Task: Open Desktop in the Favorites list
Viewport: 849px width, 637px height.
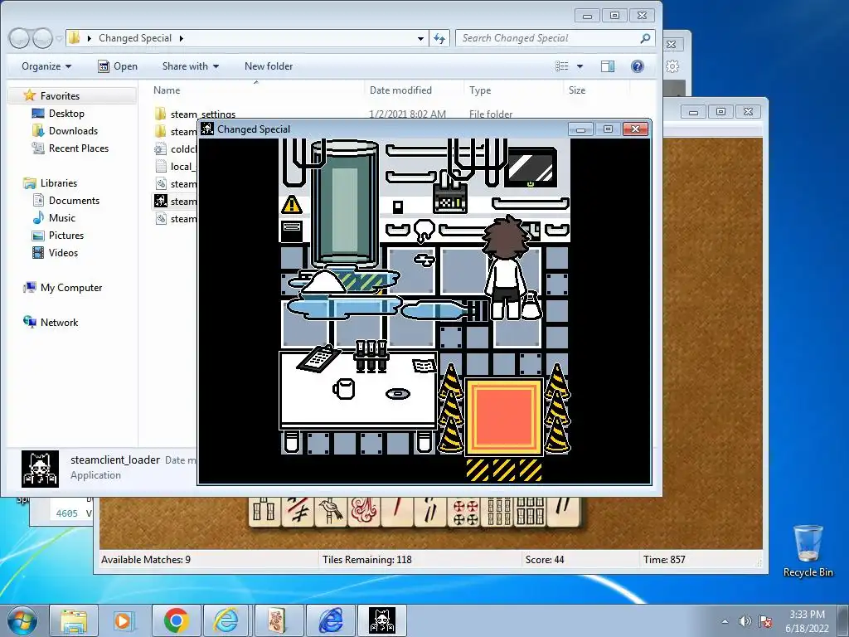Action: click(x=66, y=113)
